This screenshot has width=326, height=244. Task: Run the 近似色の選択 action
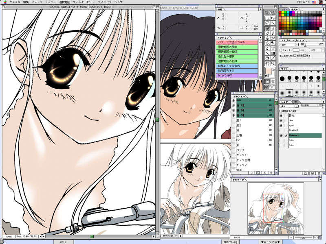tap(237, 56)
